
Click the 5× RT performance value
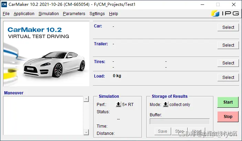click(128, 105)
